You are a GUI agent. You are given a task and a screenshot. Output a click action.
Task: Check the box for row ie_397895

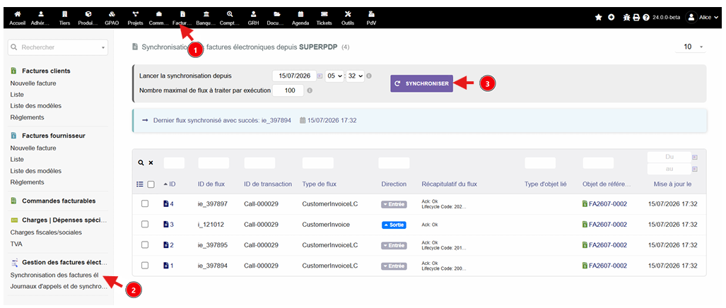pos(145,244)
